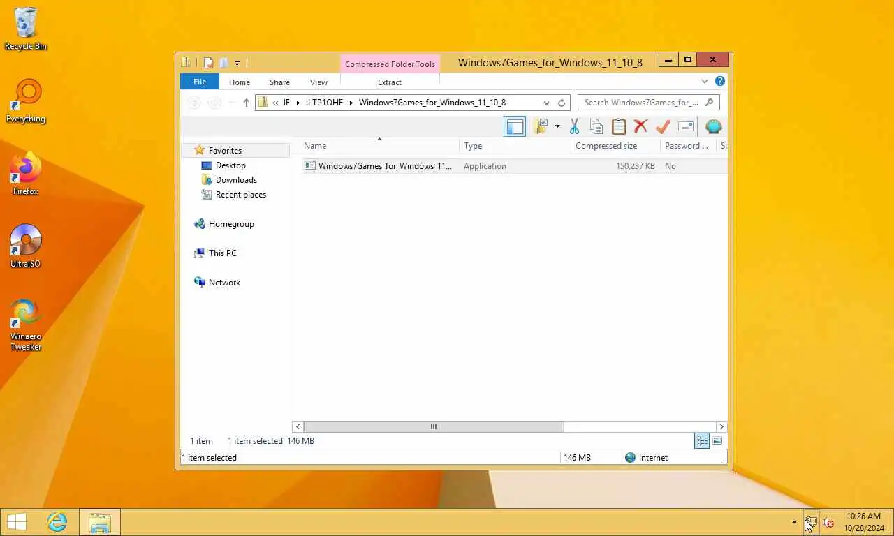
Task: Select Network in the navigation pane
Action: 224,283
